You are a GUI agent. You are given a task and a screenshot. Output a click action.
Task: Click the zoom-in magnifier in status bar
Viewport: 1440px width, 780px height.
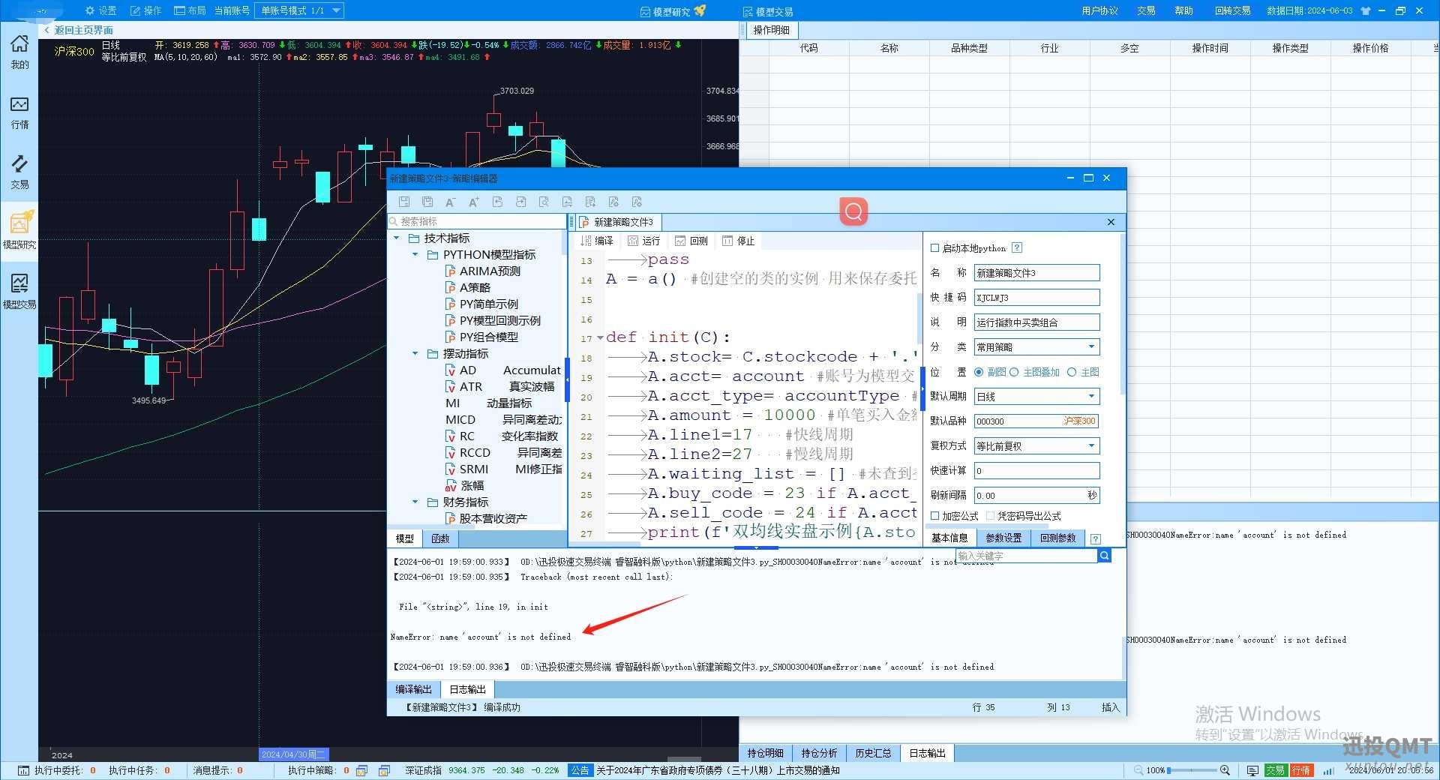coord(1225,770)
